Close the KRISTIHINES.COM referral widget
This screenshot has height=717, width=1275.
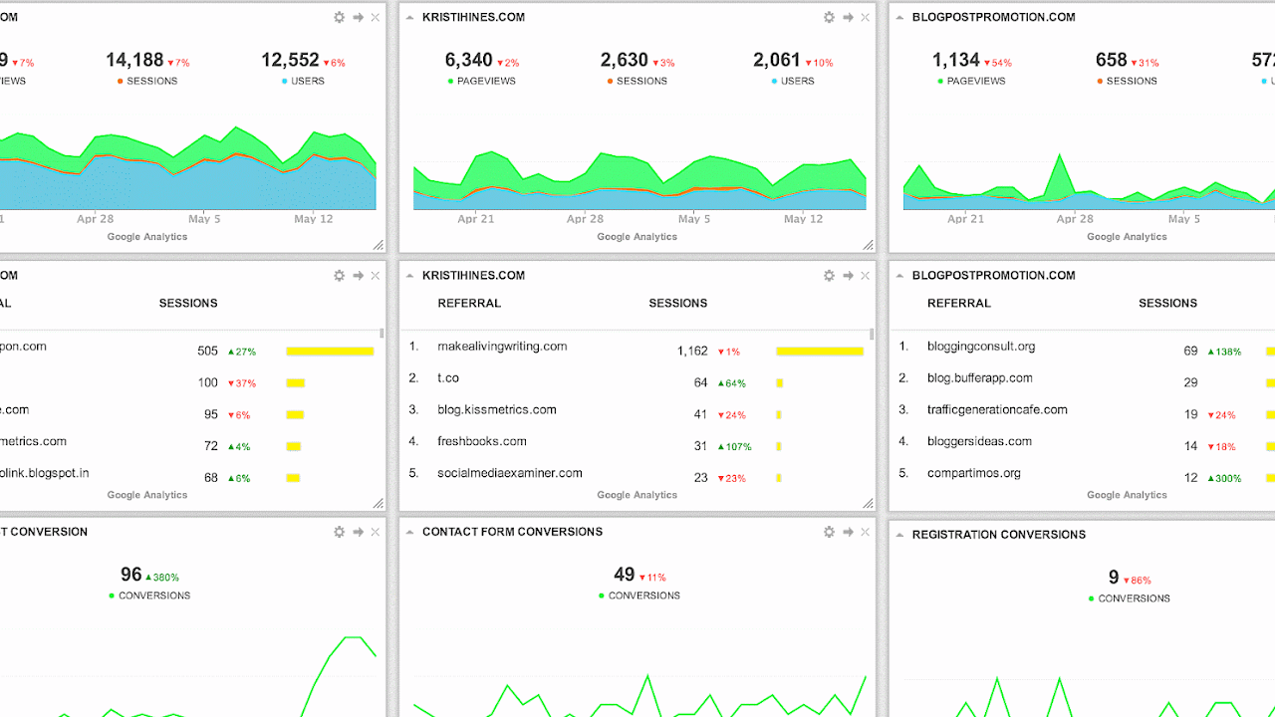pos(865,276)
